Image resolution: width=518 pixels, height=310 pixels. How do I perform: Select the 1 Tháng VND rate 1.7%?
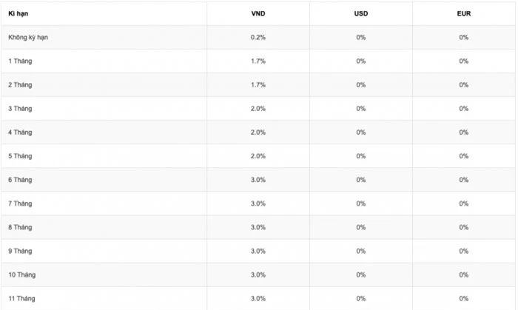pos(258,61)
